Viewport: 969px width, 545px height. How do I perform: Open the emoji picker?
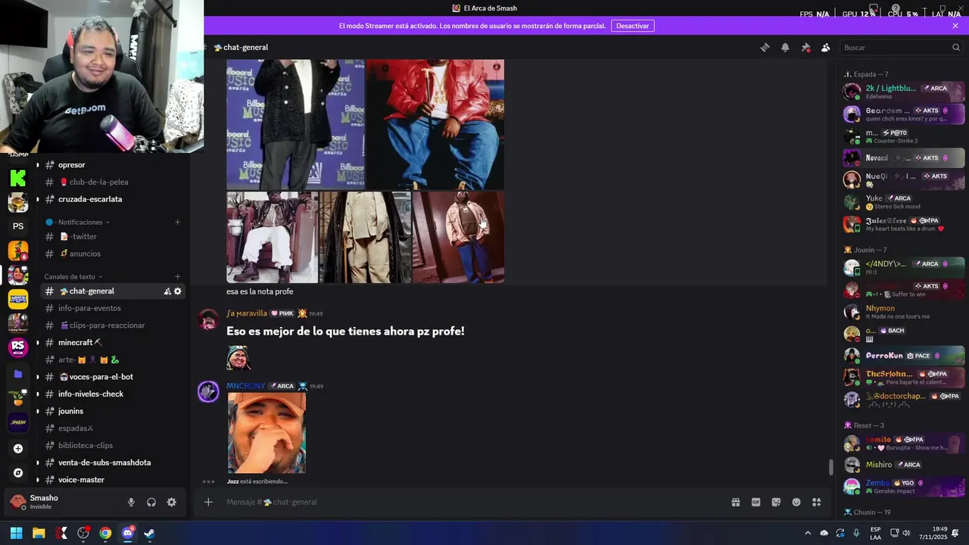tap(796, 502)
